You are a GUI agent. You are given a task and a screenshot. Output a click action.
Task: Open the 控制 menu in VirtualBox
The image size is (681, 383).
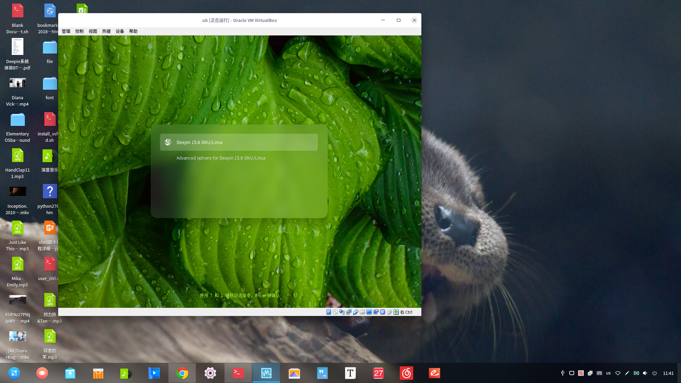click(79, 31)
